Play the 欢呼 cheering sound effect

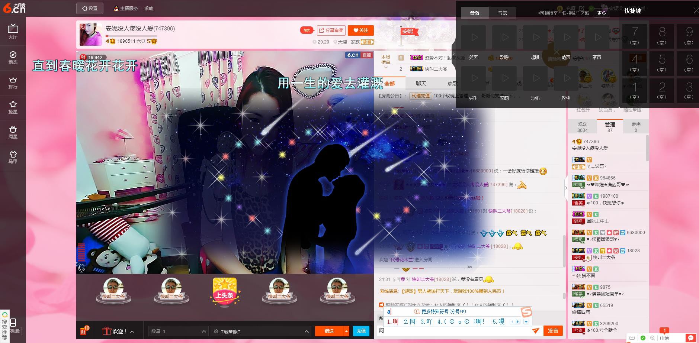click(504, 38)
